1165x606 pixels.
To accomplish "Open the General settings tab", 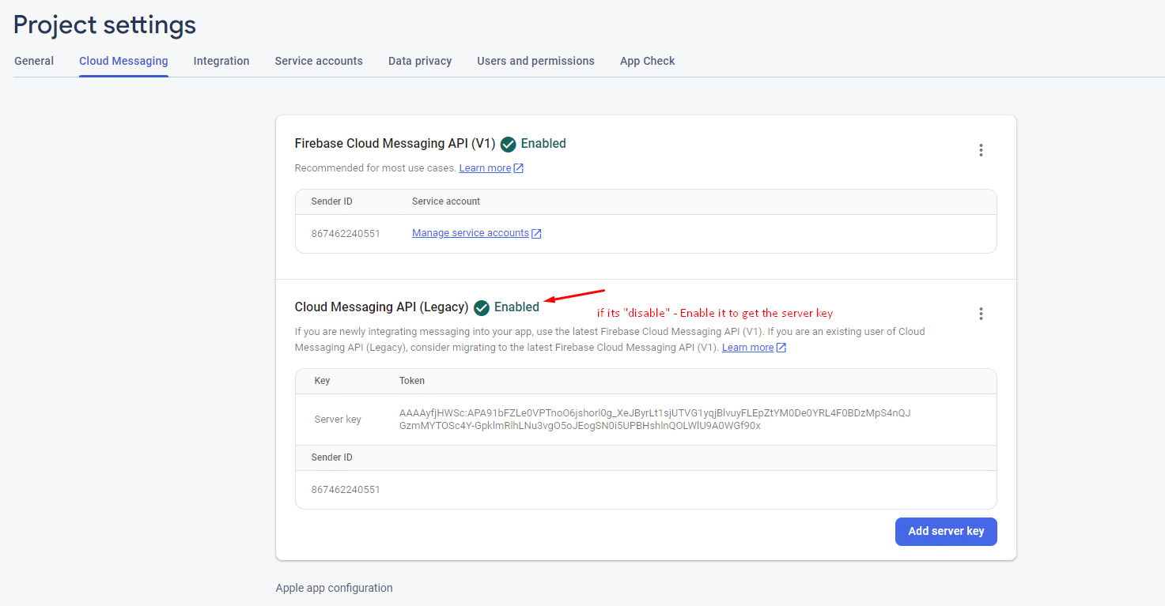I will tap(34, 61).
